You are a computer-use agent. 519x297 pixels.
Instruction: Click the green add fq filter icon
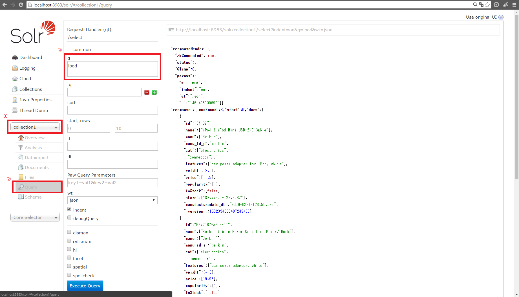coord(154,92)
